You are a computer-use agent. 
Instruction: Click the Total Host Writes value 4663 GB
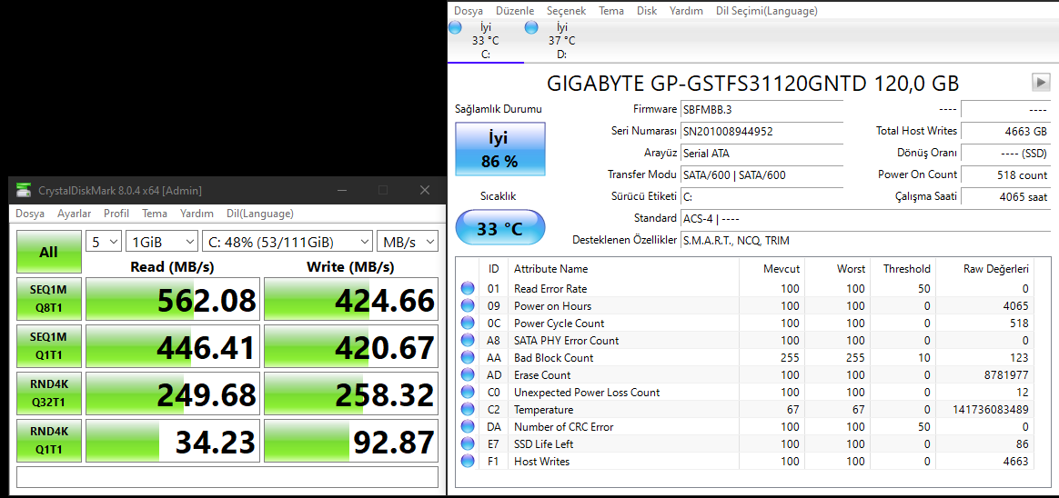1005,131
